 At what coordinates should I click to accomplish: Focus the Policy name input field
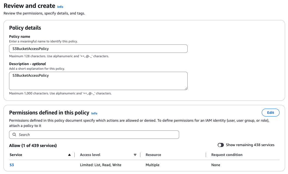[x=98, y=49]
